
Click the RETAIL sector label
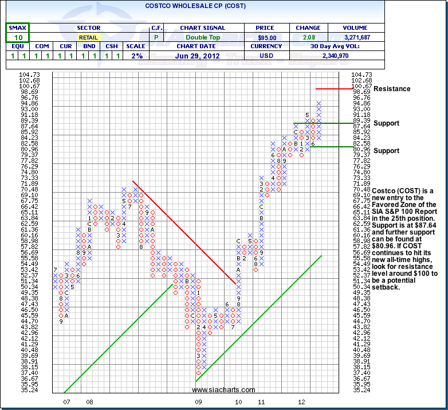88,38
